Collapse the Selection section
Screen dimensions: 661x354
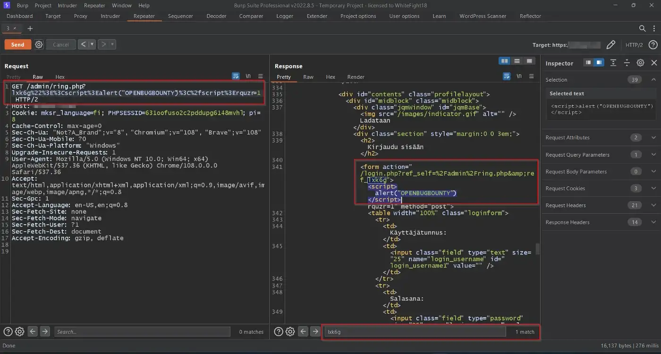[653, 79]
